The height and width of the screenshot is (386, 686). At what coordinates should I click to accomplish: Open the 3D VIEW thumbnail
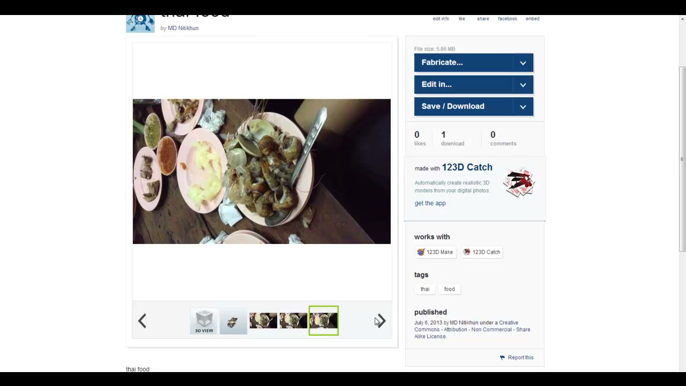(204, 321)
